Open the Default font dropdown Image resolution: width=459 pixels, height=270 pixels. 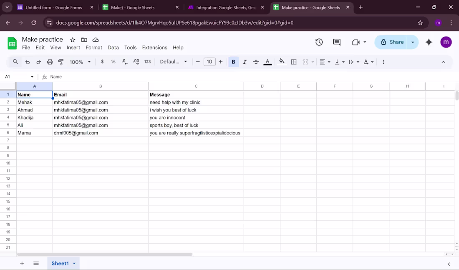(x=174, y=62)
